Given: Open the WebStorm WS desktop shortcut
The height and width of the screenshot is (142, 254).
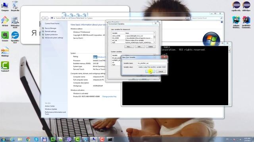Looking at the screenshot, I should (x=236, y=22).
